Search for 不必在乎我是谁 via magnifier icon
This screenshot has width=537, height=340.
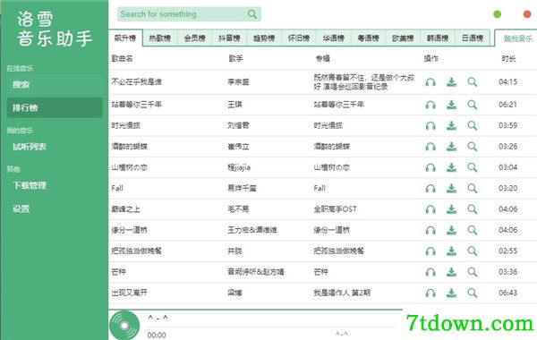(473, 82)
